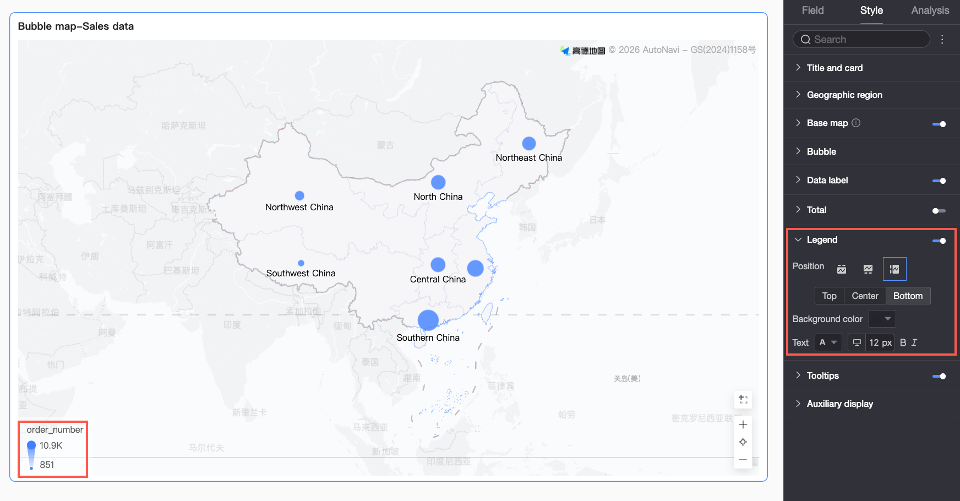Toggle the Base map switch

tap(939, 124)
